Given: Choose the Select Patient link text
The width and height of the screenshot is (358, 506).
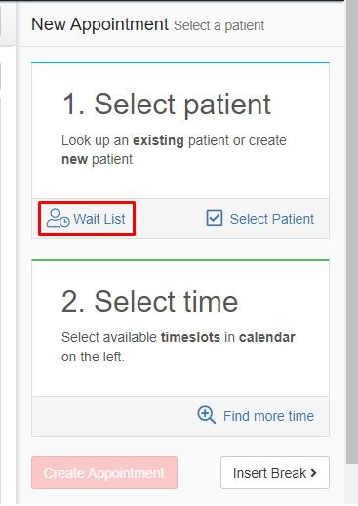Looking at the screenshot, I should click(272, 219).
